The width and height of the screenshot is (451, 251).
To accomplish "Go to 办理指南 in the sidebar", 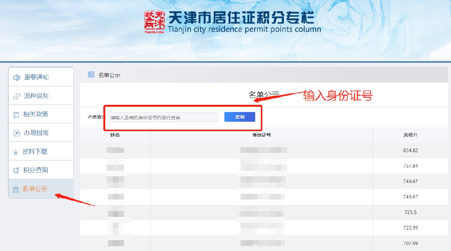I will coord(41,133).
